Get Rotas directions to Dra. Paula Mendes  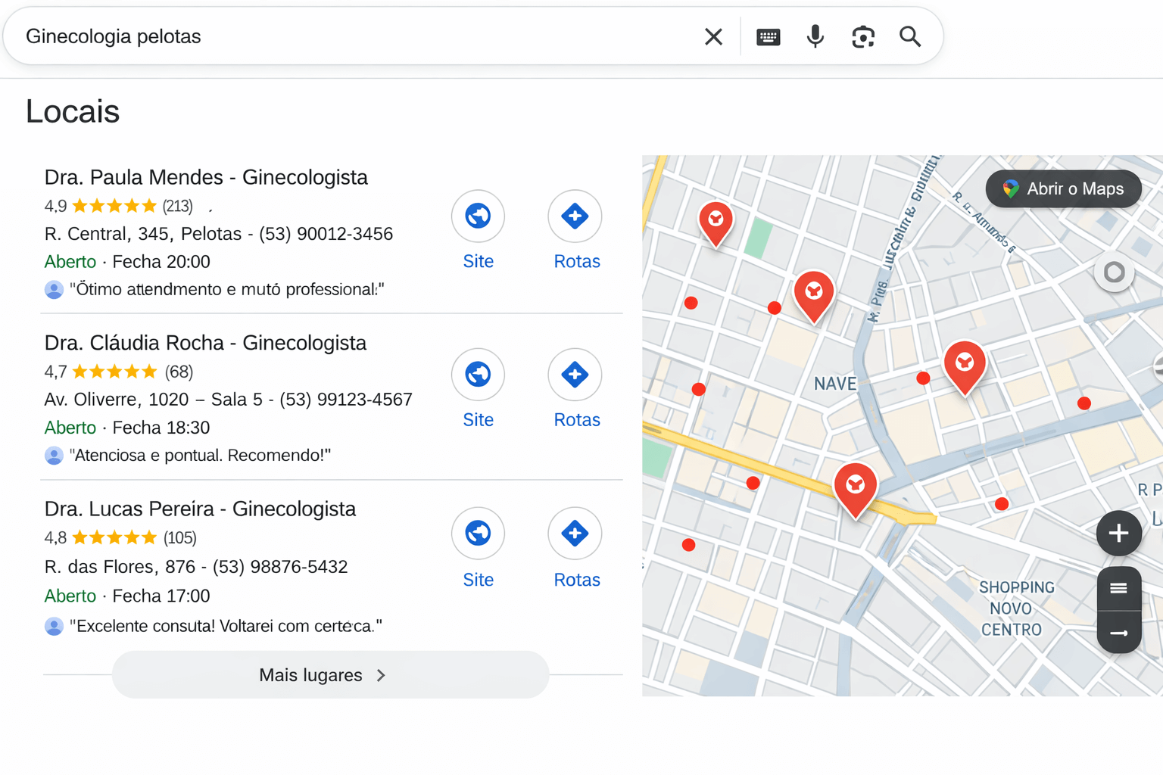pos(575,216)
